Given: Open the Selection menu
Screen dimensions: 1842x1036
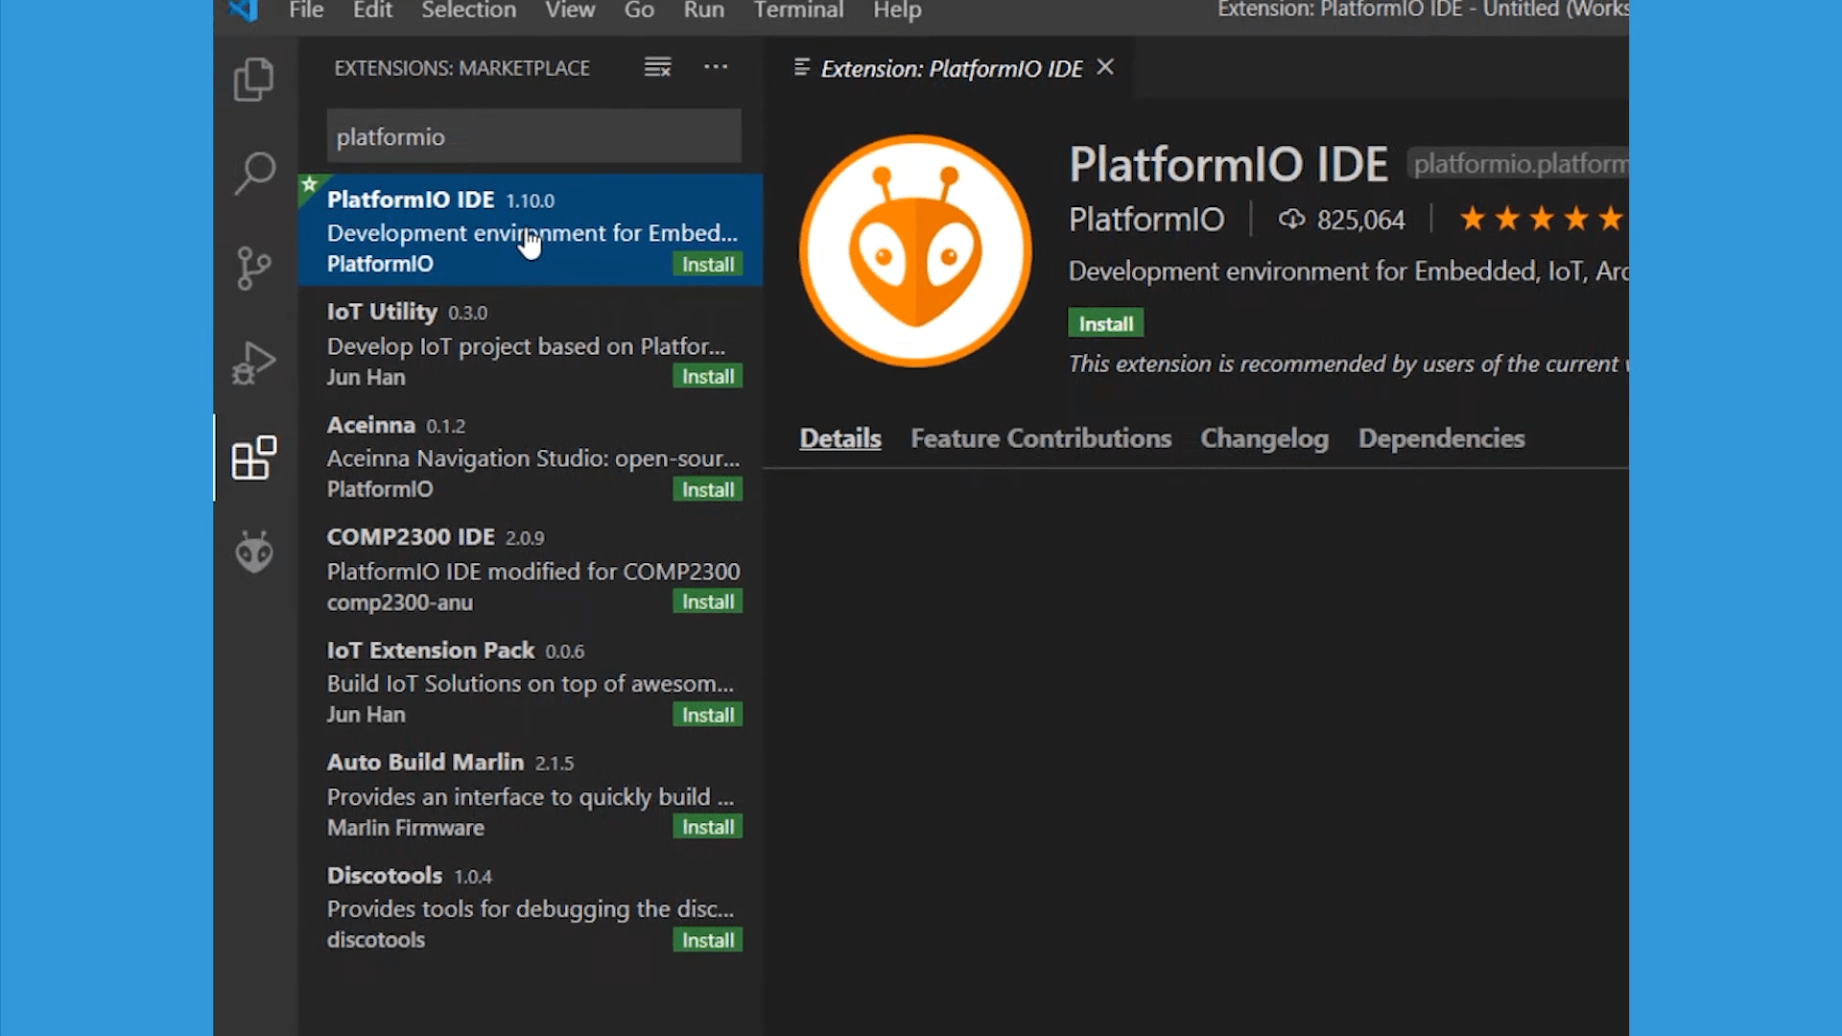Looking at the screenshot, I should tap(469, 11).
